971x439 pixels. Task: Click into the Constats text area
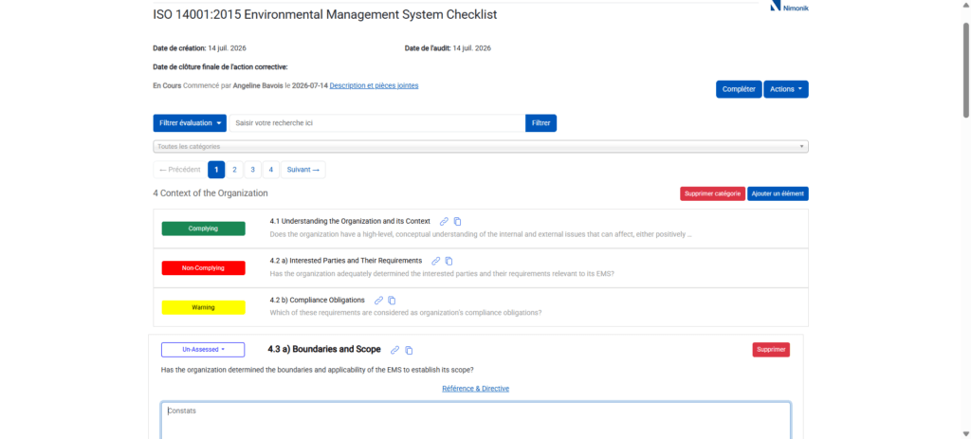(x=476, y=421)
